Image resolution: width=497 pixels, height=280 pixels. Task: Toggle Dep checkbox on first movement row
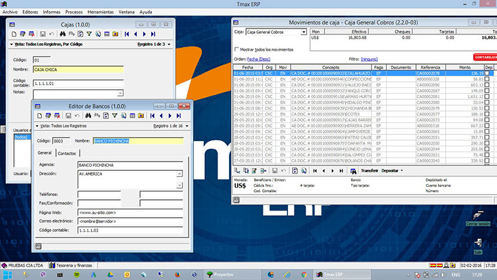(488, 73)
